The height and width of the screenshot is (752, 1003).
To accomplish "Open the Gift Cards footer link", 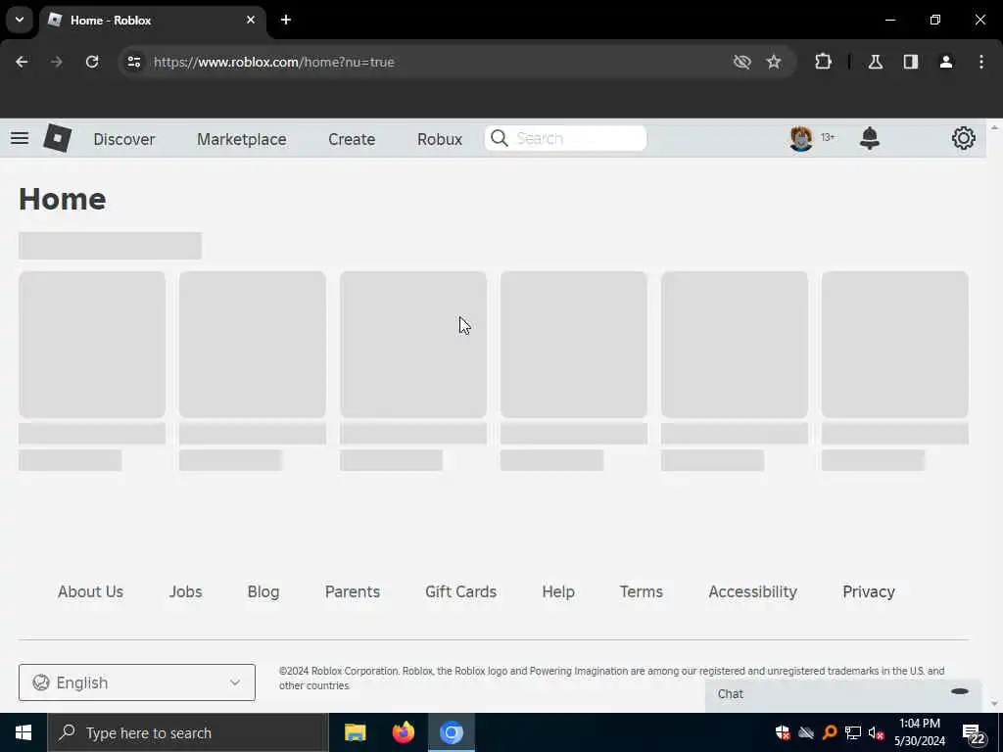I will [461, 591].
